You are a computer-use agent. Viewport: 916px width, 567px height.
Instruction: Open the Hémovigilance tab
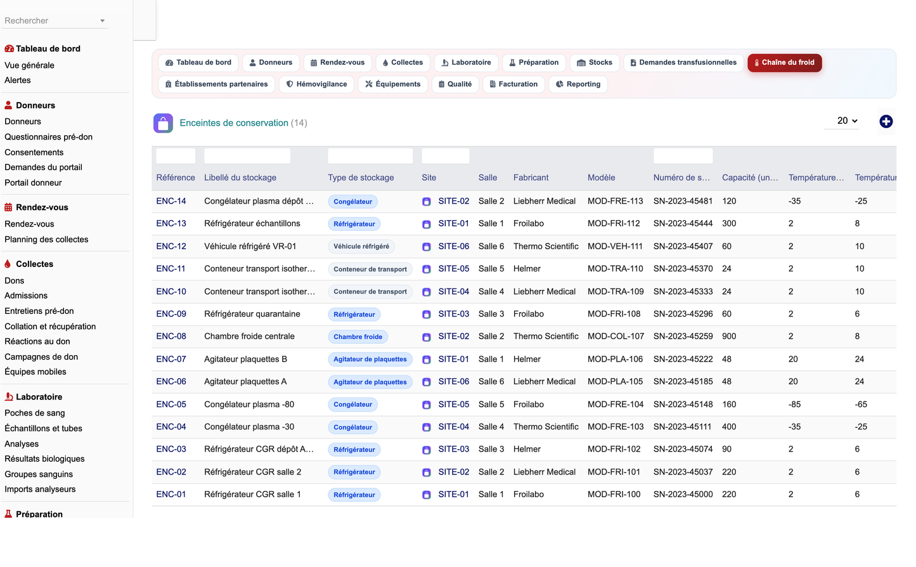point(316,84)
